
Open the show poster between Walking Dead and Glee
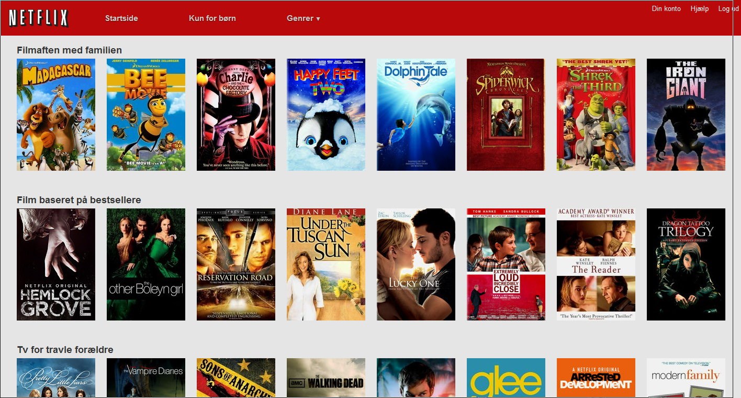(416, 378)
